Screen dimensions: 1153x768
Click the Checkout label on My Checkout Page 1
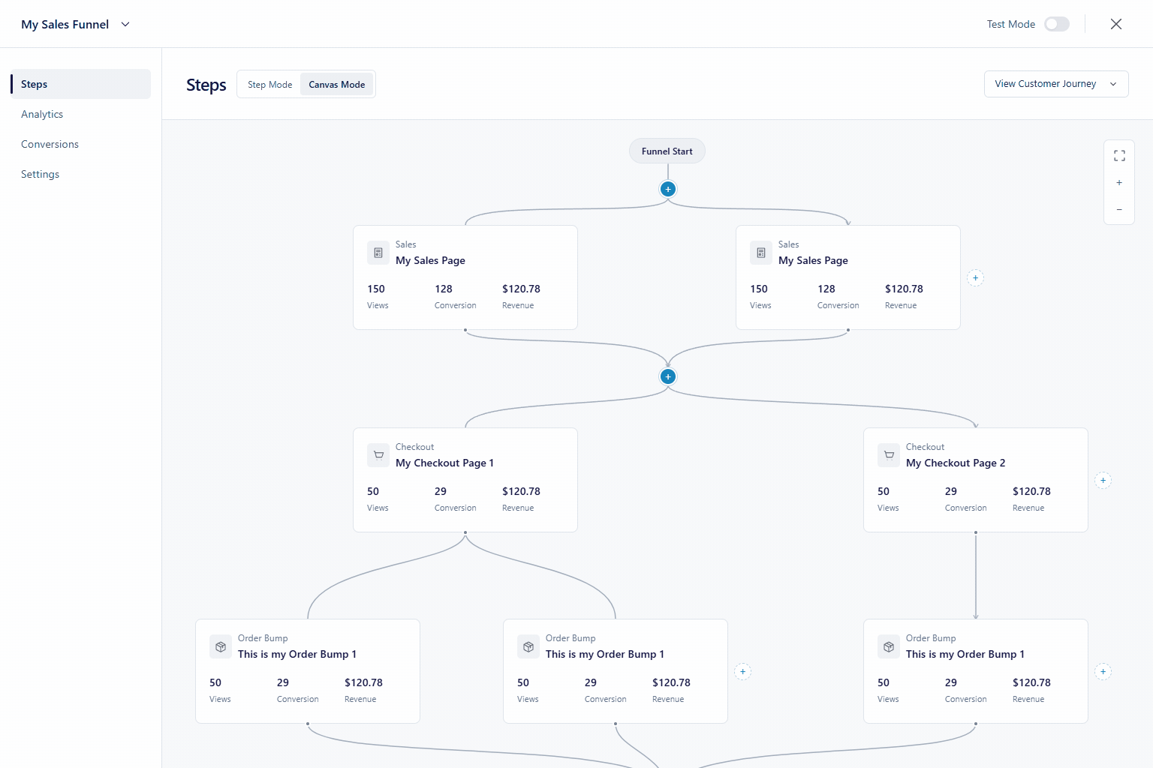tap(414, 447)
